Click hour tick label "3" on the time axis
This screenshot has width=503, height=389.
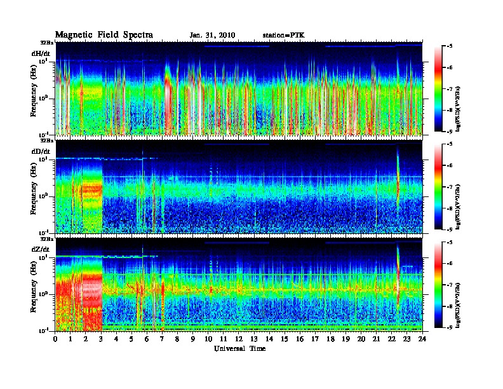[101, 339]
